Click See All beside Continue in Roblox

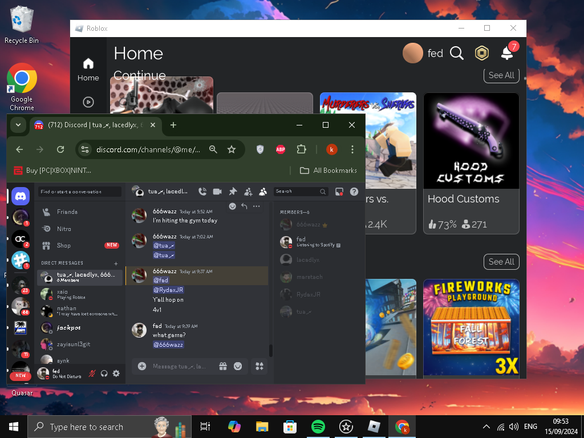point(501,75)
